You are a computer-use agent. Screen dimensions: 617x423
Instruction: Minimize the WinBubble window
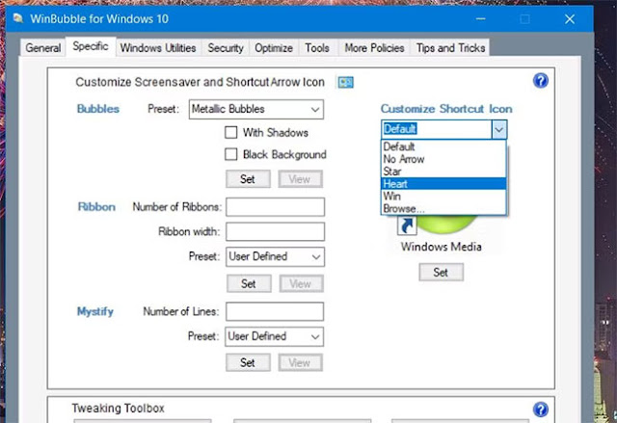pos(480,19)
